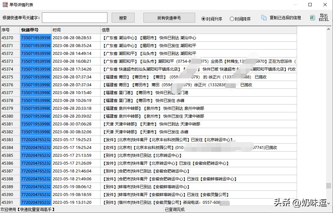333x213 pixels.
Task: Click 复制已选择的信息 label
Action: [x=285, y=18]
